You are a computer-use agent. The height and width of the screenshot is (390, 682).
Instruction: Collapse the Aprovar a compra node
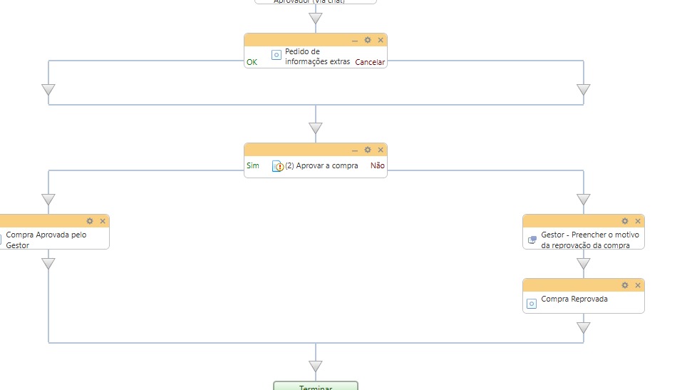[355, 150]
